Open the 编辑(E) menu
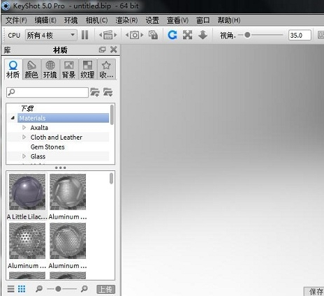This screenshot has width=324, height=296. pyautogui.click(x=45, y=20)
